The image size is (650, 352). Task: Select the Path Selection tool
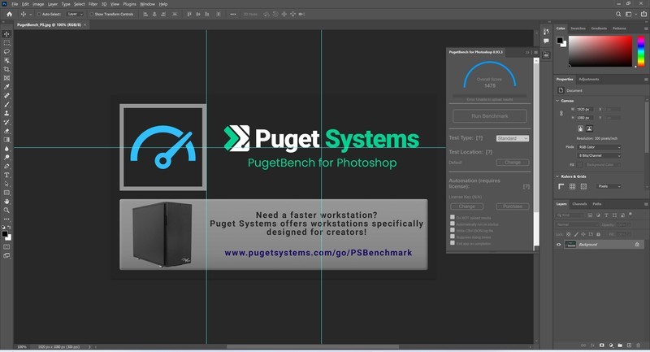click(x=6, y=184)
